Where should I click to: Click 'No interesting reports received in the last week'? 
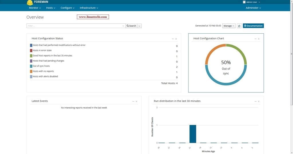[84, 108]
